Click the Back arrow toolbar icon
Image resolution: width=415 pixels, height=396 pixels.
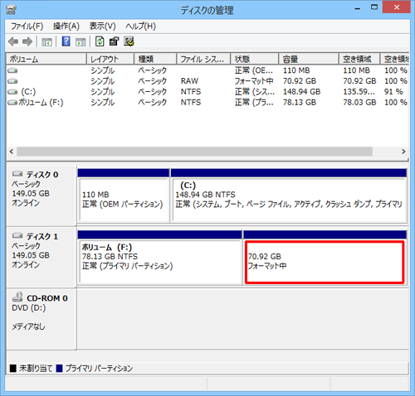13,41
